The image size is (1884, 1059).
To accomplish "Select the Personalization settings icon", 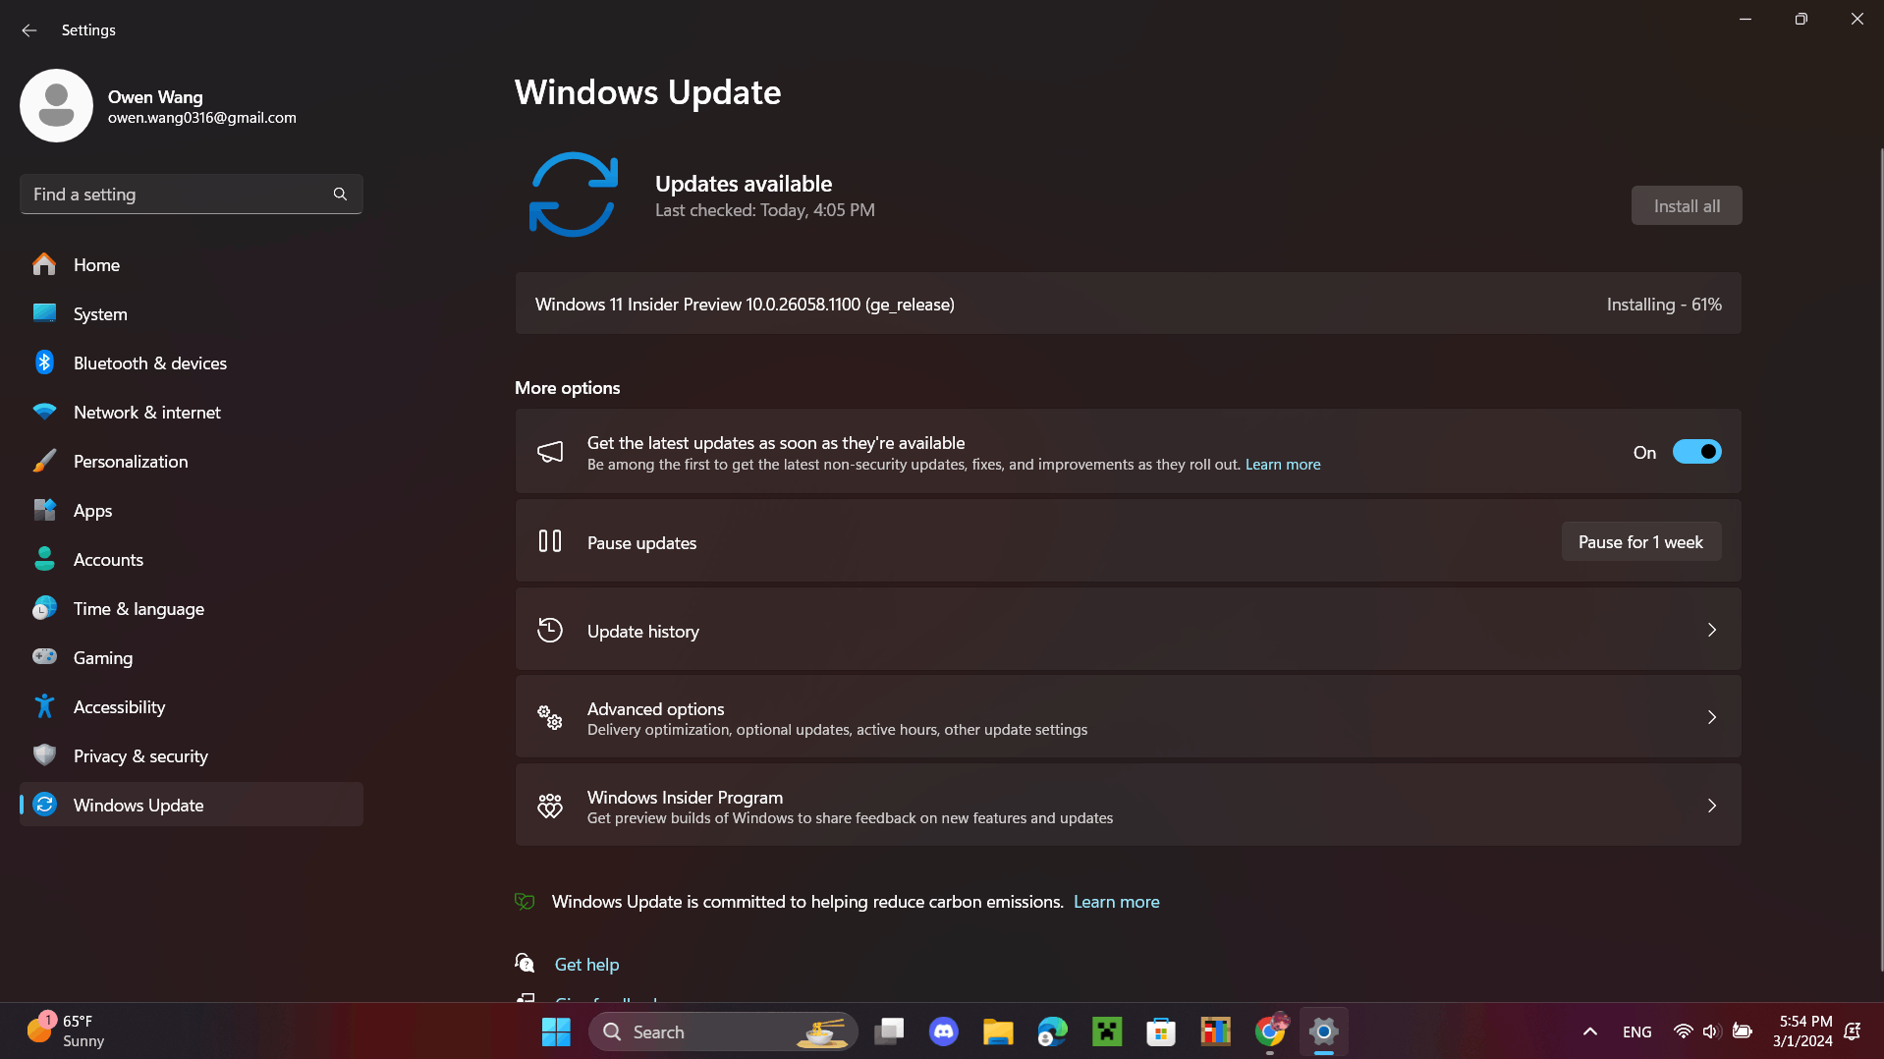I will pyautogui.click(x=45, y=461).
